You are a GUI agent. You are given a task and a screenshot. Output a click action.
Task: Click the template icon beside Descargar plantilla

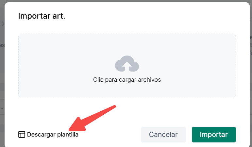(22, 135)
